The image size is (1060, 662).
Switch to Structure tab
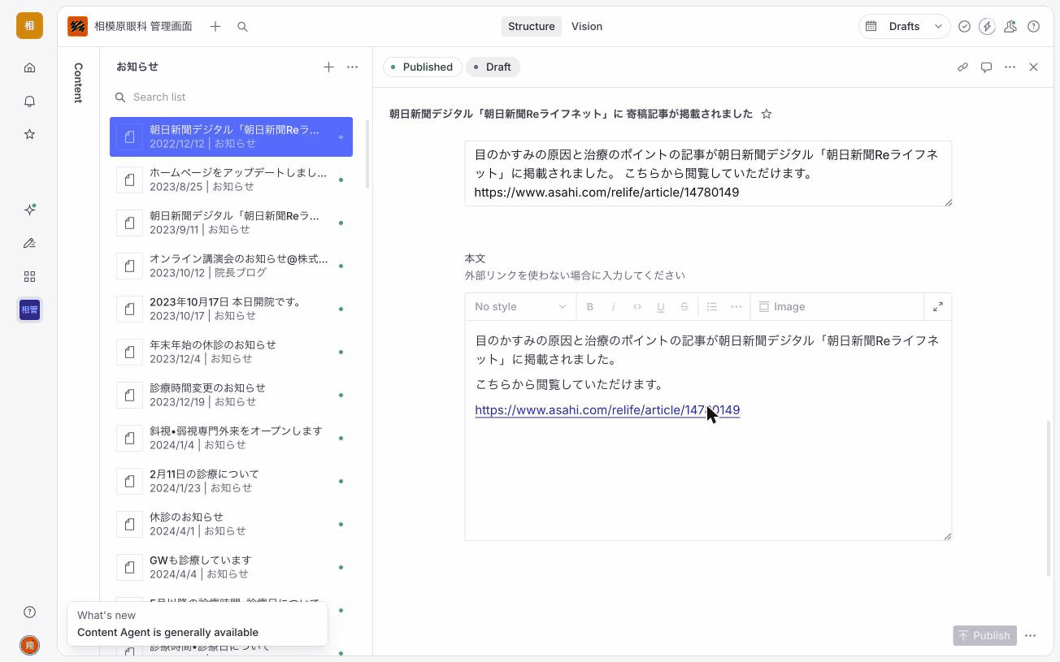pos(532,26)
